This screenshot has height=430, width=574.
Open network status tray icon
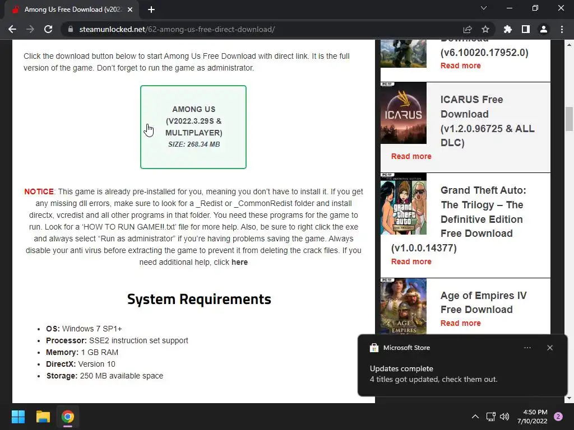pyautogui.click(x=490, y=417)
